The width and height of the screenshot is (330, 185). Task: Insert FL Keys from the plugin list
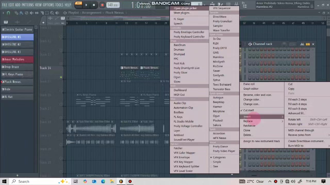coord(178,117)
